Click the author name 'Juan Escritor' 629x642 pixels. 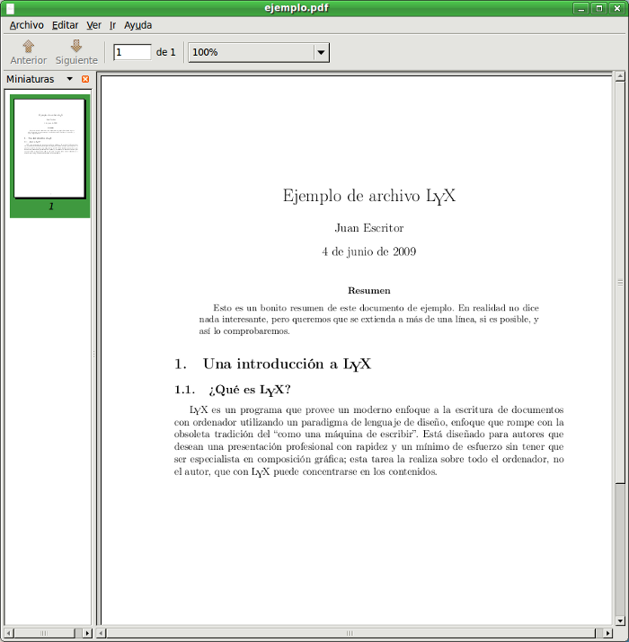click(368, 228)
